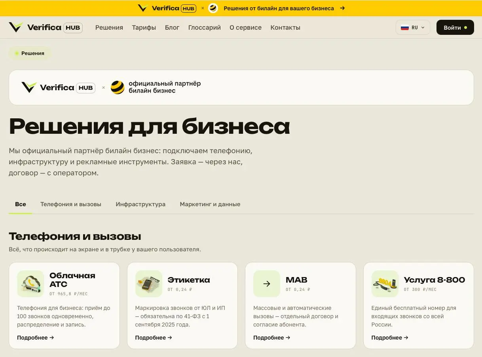Click the Облачная АТС card icon
The width and height of the screenshot is (482, 357).
pos(30,284)
